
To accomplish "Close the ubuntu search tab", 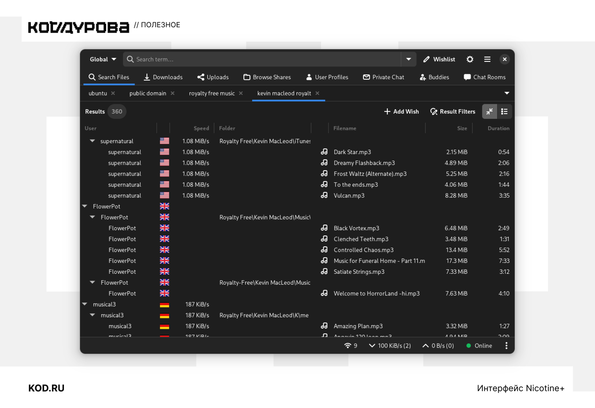I will pos(113,93).
